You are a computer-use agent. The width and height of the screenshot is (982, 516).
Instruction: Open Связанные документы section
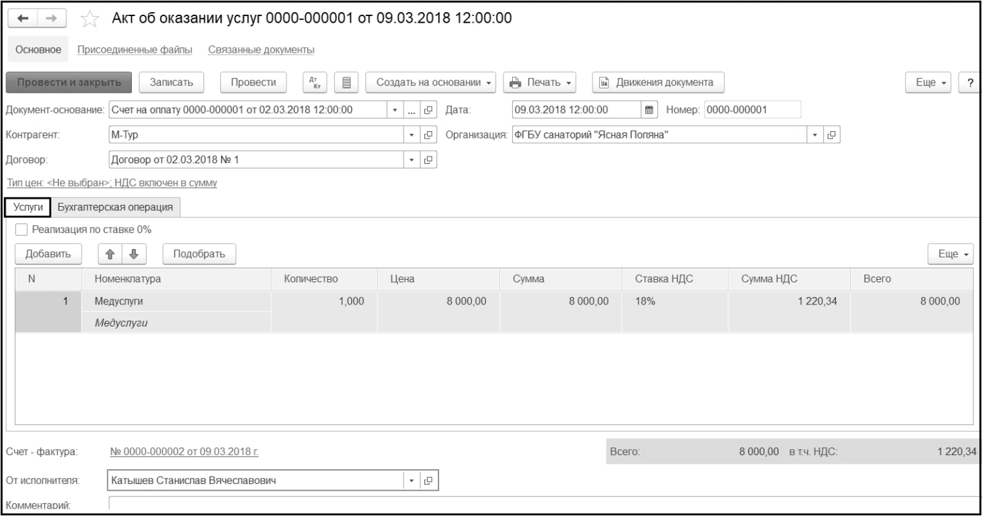tap(262, 50)
